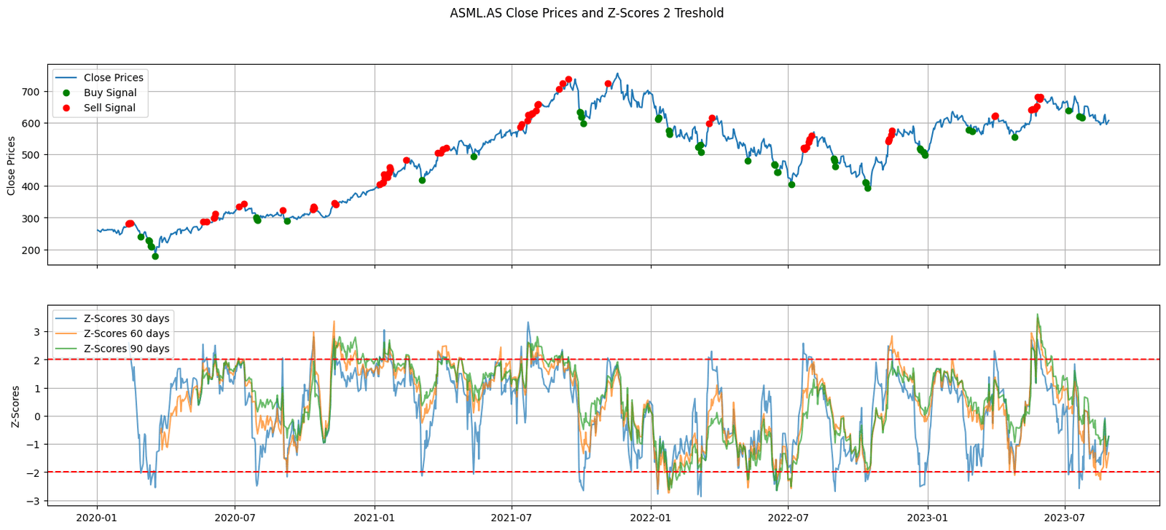Click the "2023-07" date tick label
1166x530 pixels.
point(1065,518)
